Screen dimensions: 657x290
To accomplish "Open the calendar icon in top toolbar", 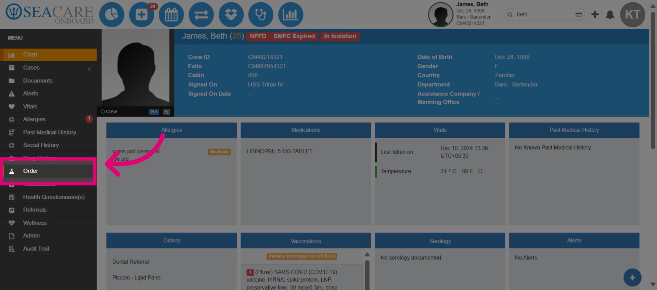I will (171, 15).
